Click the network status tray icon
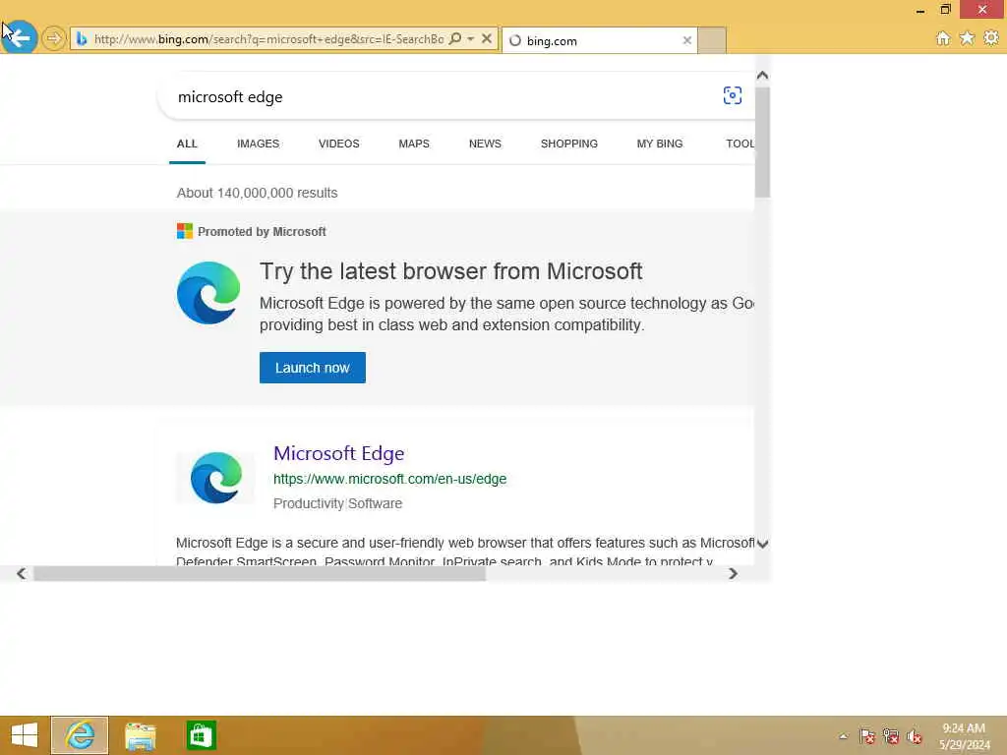The height and width of the screenshot is (755, 1007). 891,736
